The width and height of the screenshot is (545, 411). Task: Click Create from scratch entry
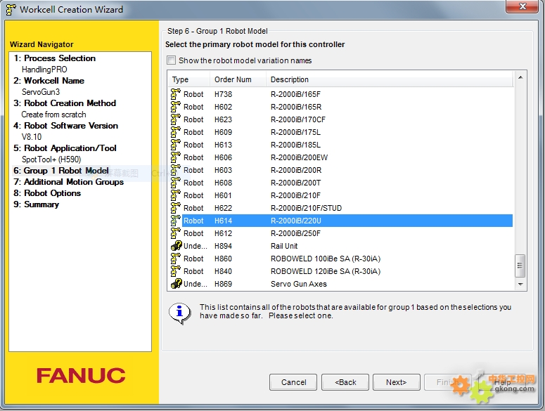tap(53, 115)
